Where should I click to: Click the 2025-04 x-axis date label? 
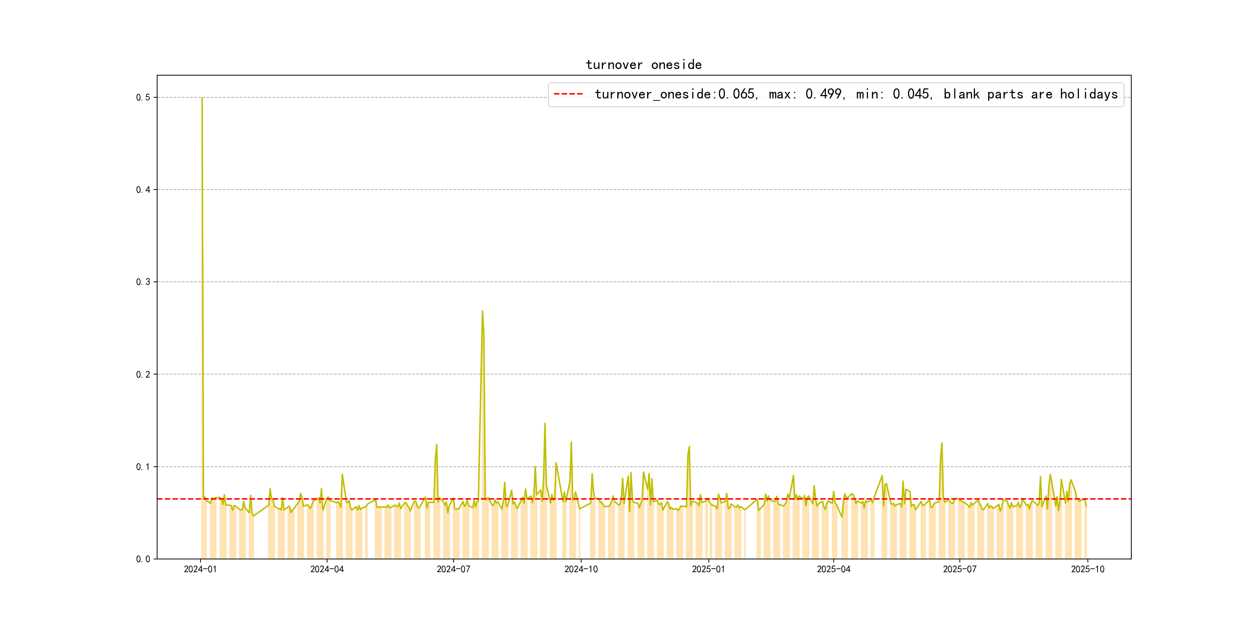pyautogui.click(x=833, y=569)
